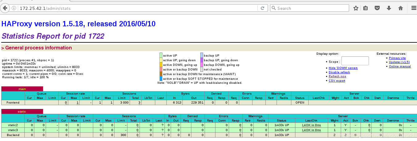Select the Frontend row label
417x141 pixels.
point(13,102)
